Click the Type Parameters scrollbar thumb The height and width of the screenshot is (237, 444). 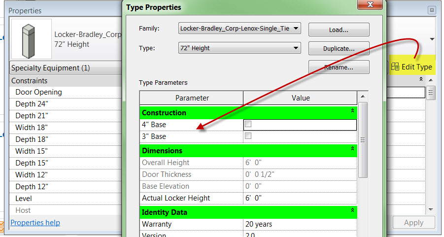click(x=363, y=140)
